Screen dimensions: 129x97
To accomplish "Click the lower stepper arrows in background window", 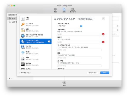I will tap(118, 30).
